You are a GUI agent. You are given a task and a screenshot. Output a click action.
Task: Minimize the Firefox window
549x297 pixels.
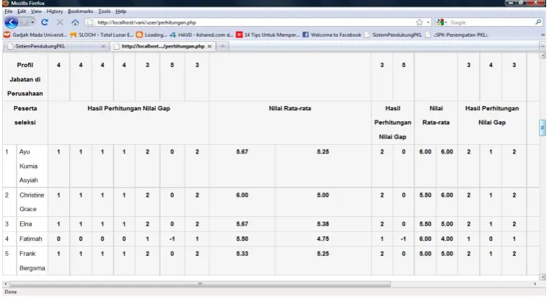pos(511,3)
